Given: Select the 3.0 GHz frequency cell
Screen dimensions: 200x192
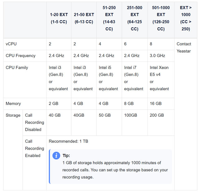Looking at the screenshot, I should pyautogui.click(x=157, y=56).
